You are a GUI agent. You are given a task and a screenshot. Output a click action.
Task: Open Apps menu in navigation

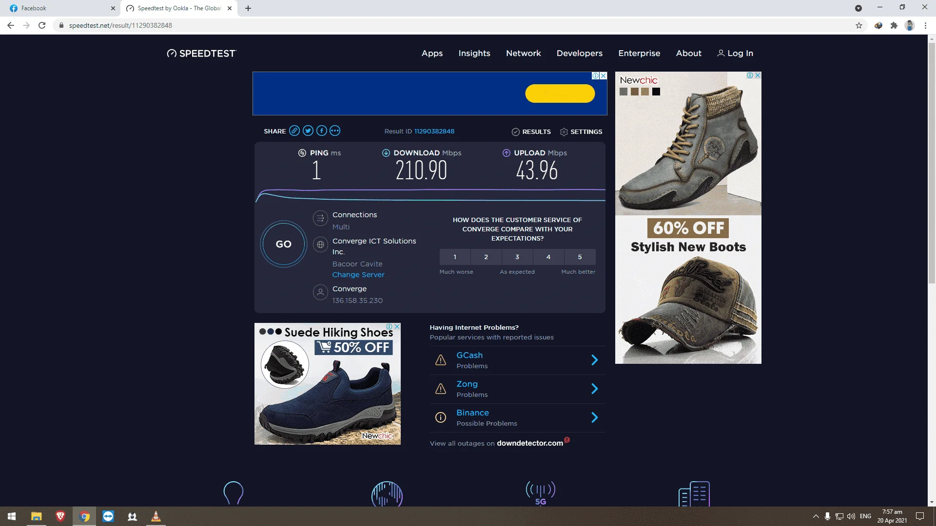coord(432,53)
